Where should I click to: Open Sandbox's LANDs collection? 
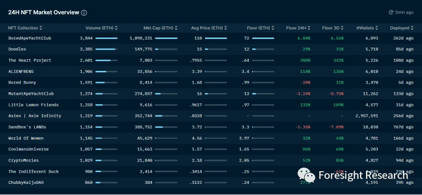click(x=211, y=127)
